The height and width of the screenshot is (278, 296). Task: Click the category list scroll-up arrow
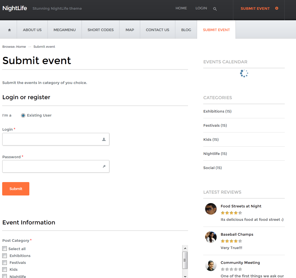point(185,248)
